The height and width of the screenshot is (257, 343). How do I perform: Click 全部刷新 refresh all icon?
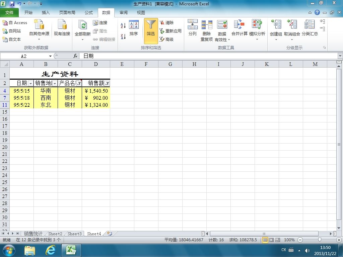coord(83,25)
